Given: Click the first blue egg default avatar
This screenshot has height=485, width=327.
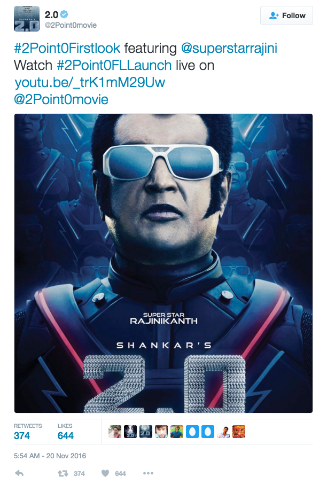Looking at the screenshot, I should [192, 432].
